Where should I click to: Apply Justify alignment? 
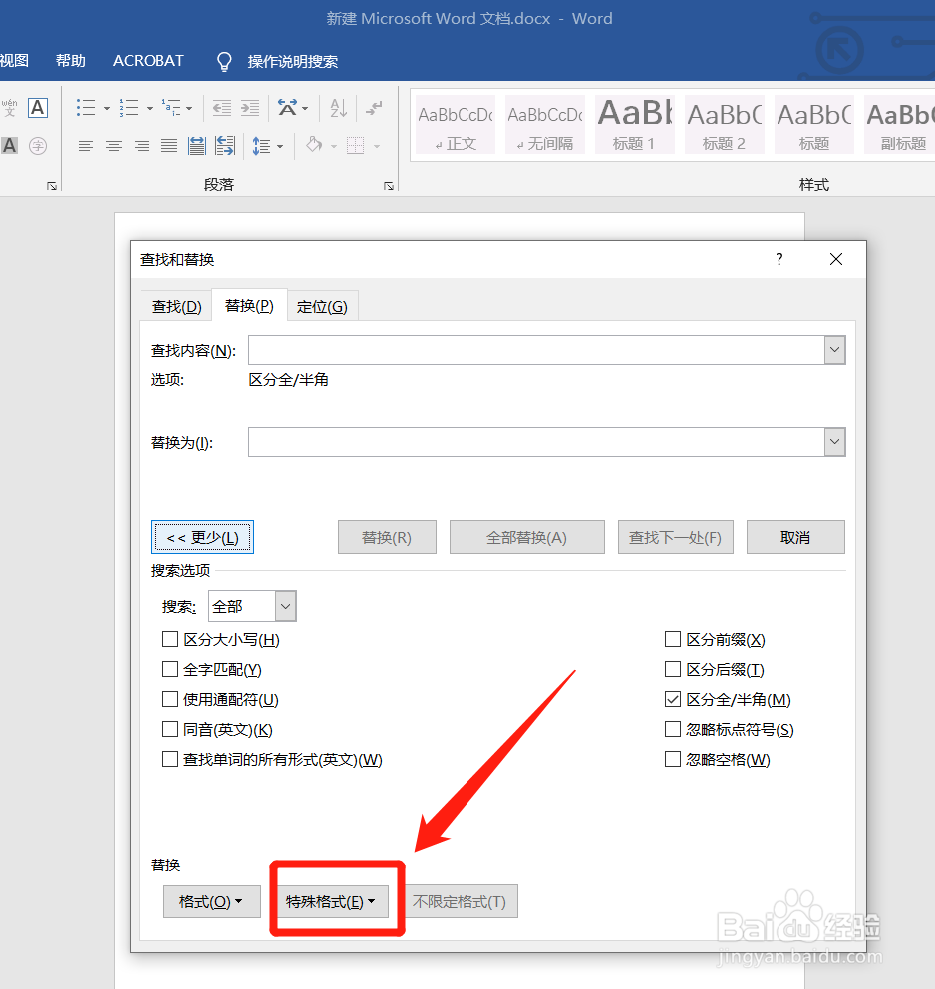[x=168, y=145]
